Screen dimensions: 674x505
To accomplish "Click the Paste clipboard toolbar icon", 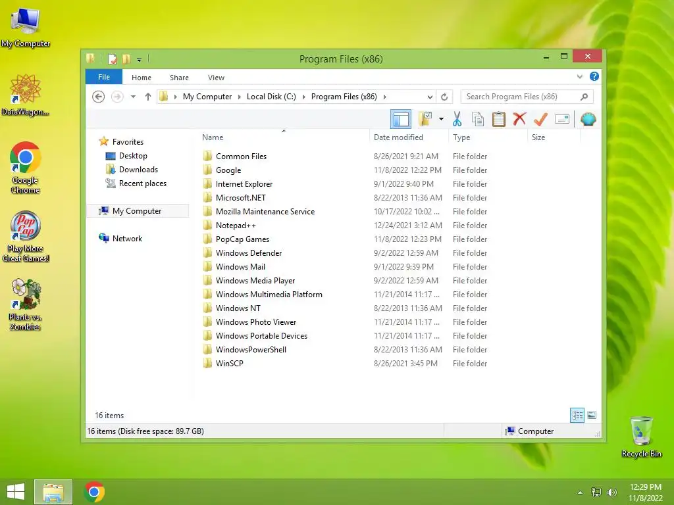I will pos(499,119).
